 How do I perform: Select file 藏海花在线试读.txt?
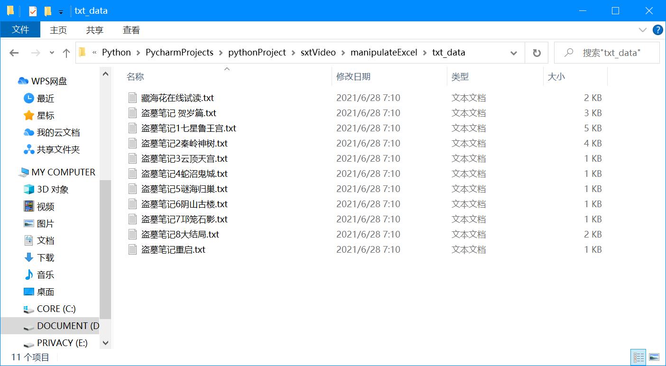[177, 98]
